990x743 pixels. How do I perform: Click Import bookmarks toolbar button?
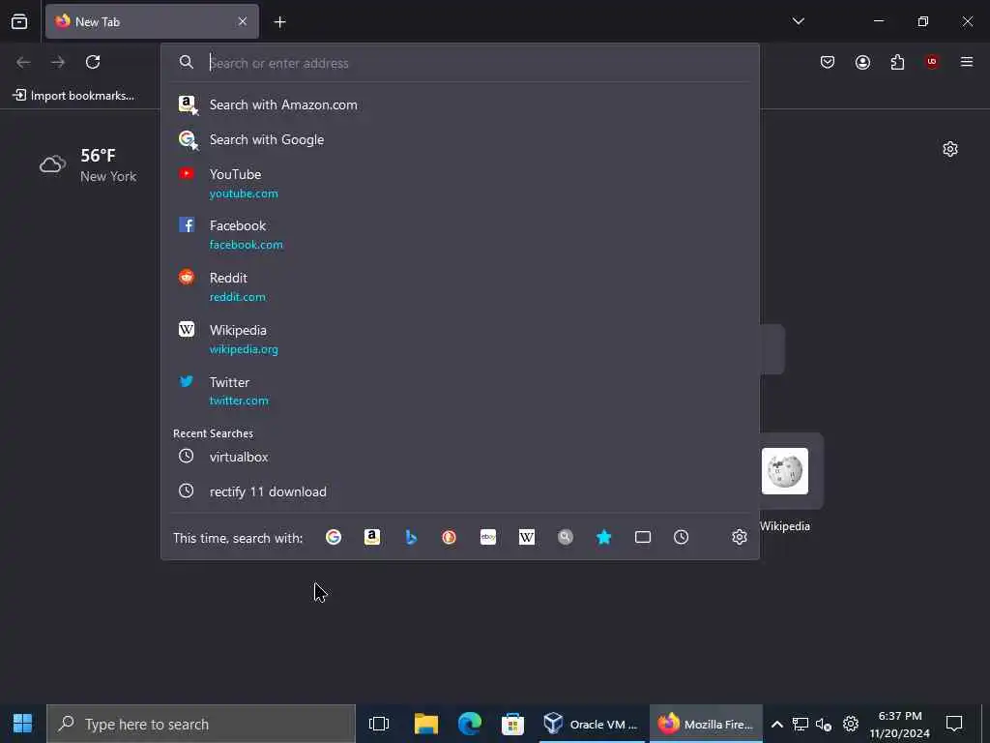coord(73,96)
